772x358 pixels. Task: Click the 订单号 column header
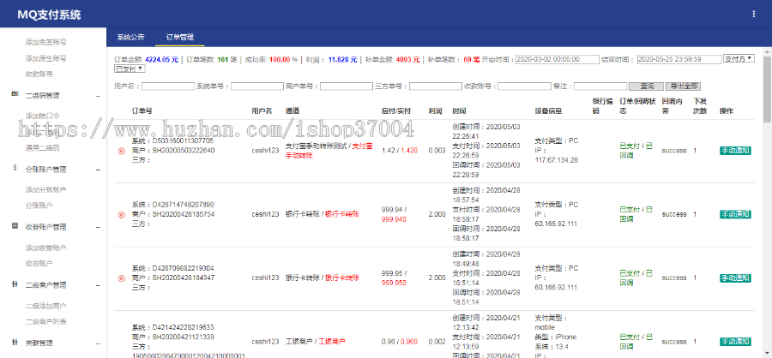(x=142, y=111)
